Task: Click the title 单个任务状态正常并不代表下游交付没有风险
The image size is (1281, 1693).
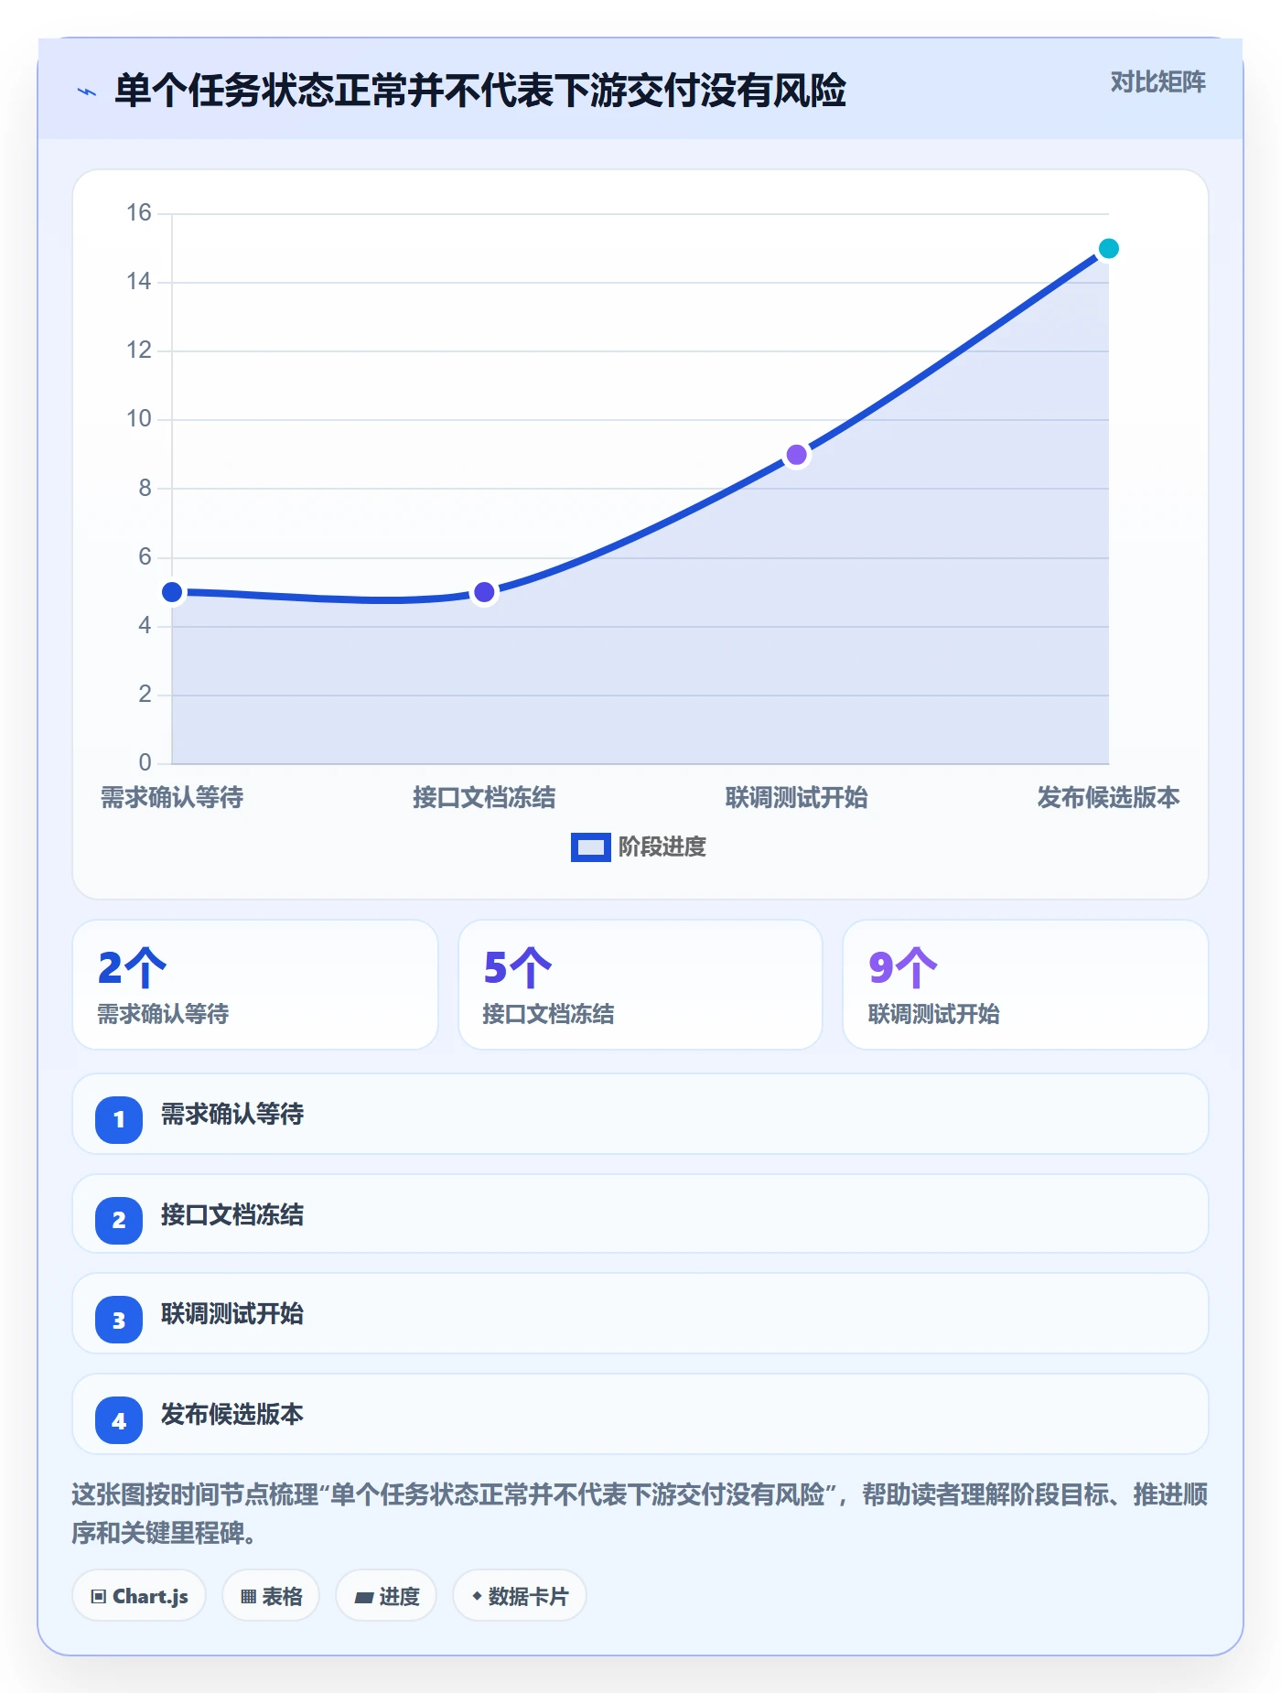Action: pyautogui.click(x=480, y=92)
